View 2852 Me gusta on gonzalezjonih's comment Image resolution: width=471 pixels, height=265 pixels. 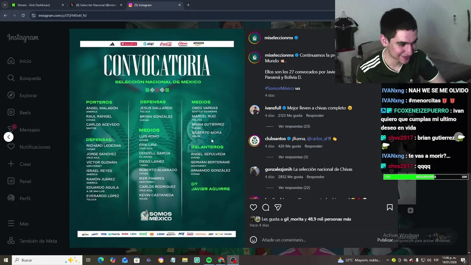291,177
